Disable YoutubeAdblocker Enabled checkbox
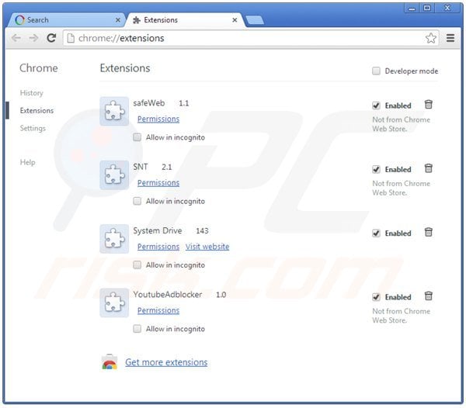 [376, 297]
